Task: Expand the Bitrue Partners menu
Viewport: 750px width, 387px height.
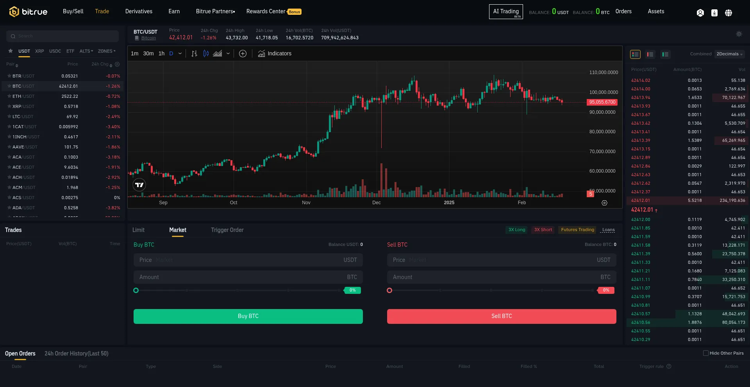Action: click(215, 11)
